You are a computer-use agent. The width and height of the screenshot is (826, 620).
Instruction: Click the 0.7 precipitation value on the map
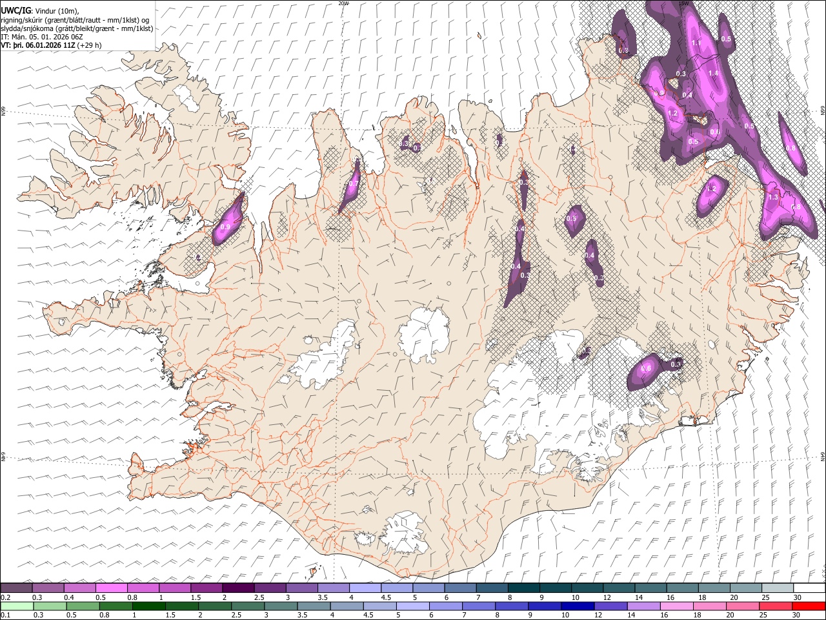pos(353,183)
